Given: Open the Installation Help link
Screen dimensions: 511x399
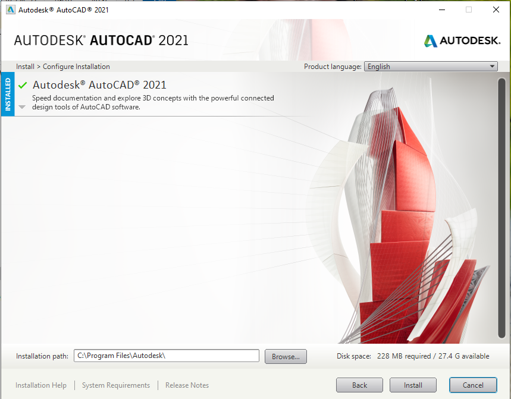Looking at the screenshot, I should (x=41, y=385).
